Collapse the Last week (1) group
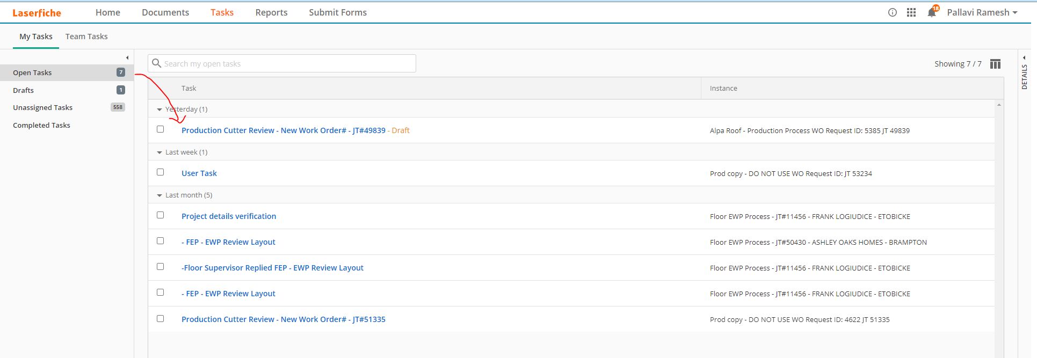The image size is (1037, 358). [x=159, y=152]
